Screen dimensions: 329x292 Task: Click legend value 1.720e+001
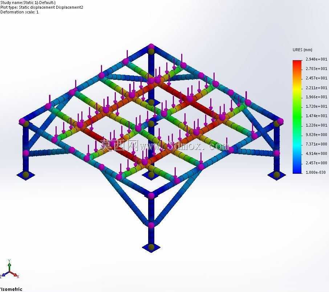point(316,106)
